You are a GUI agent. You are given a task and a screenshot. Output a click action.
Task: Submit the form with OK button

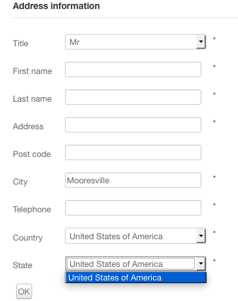pyautogui.click(x=24, y=291)
